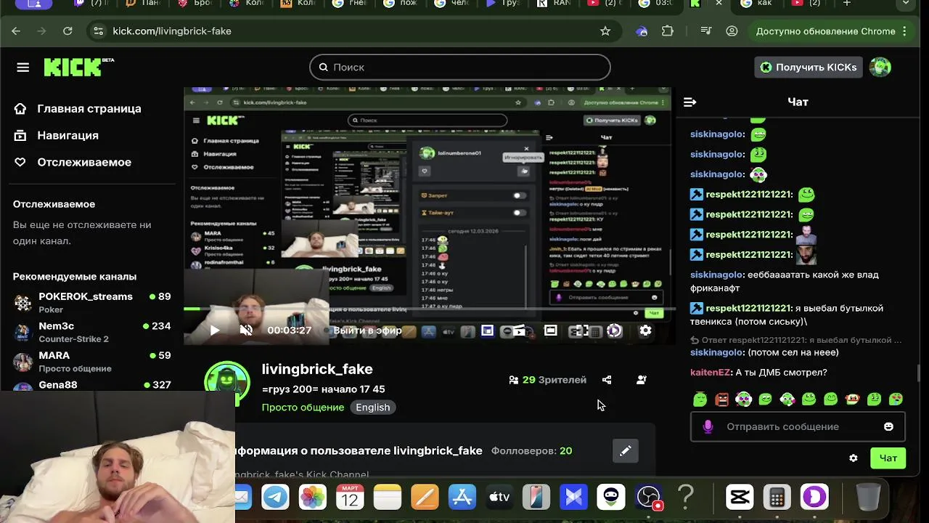Click the 29 Зрителей viewer count
The height and width of the screenshot is (523, 929).
[x=547, y=380]
